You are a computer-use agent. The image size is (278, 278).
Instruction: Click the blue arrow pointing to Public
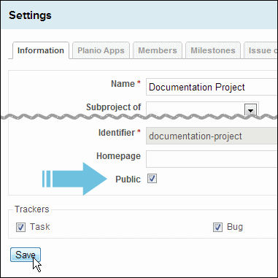pyautogui.click(x=74, y=179)
